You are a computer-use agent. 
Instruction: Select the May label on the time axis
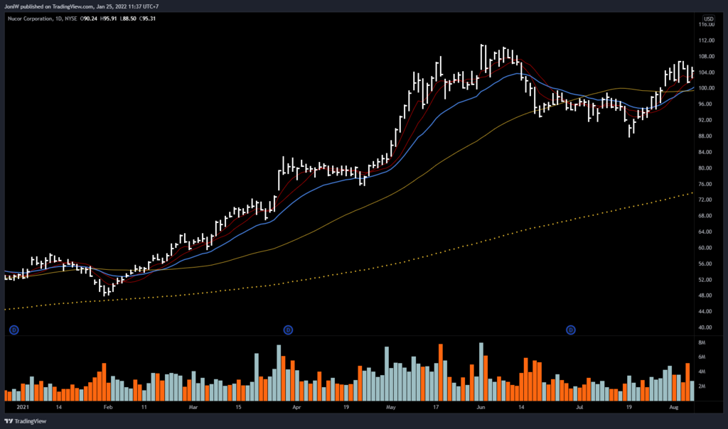[390, 409]
